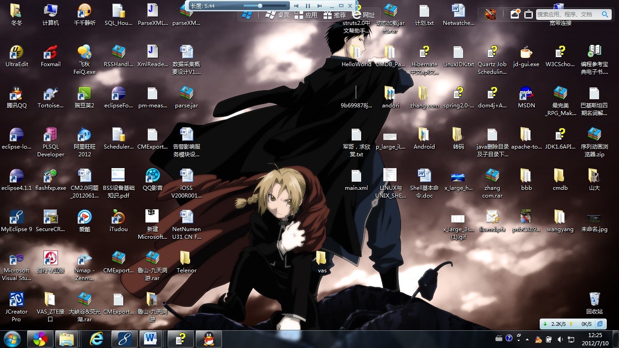This screenshot has width=619, height=348.
Task: Skip to next track in mini player
Action: (x=319, y=6)
